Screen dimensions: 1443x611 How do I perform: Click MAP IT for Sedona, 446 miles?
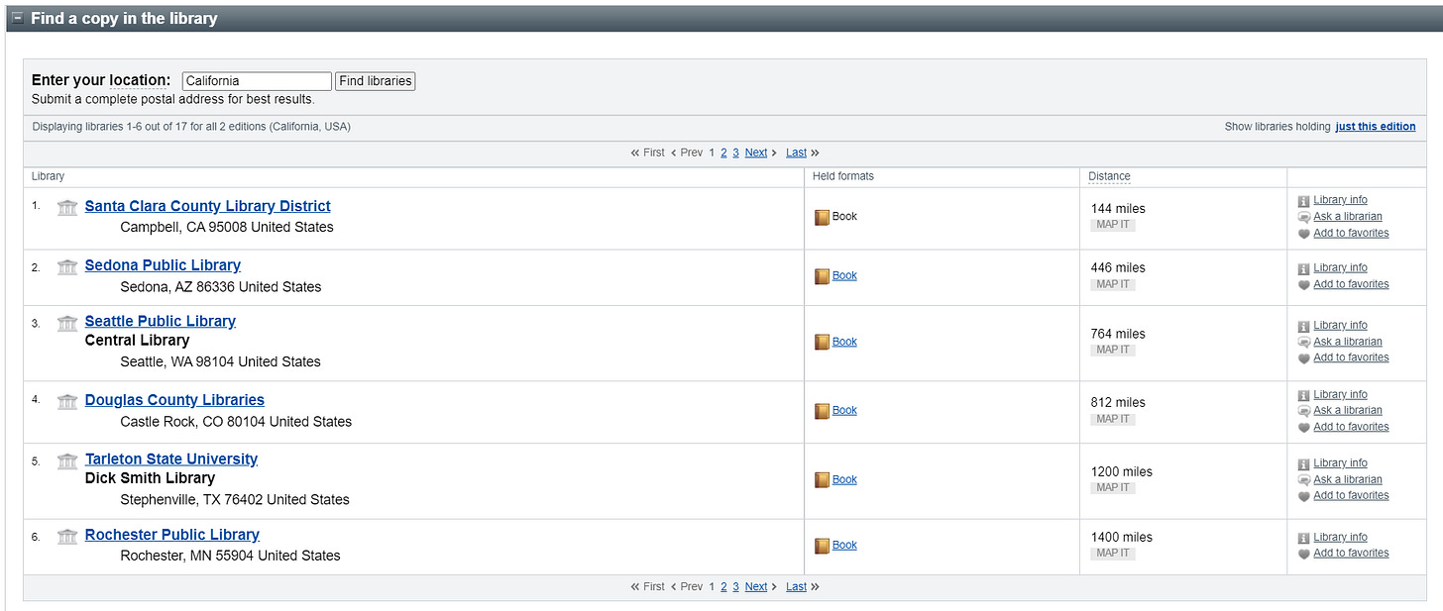tap(1112, 284)
